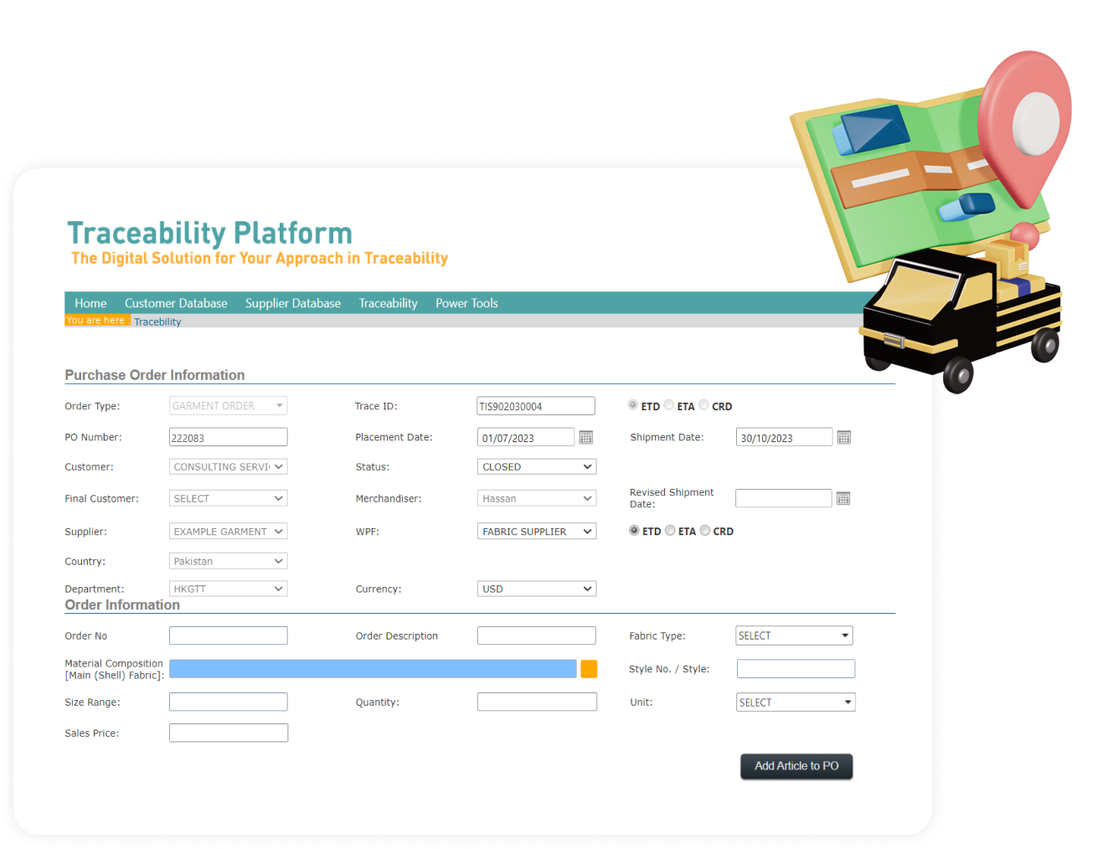Screen dimensions: 1097x849
Task: Open the Currency dropdown showing USD
Action: [x=536, y=589]
